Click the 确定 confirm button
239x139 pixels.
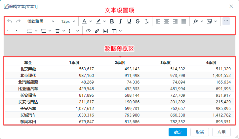[x=178, y=132]
